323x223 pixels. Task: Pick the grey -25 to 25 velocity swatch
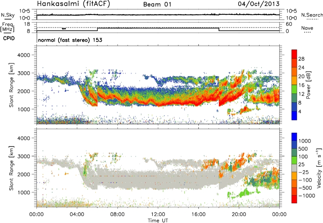tap(294, 168)
